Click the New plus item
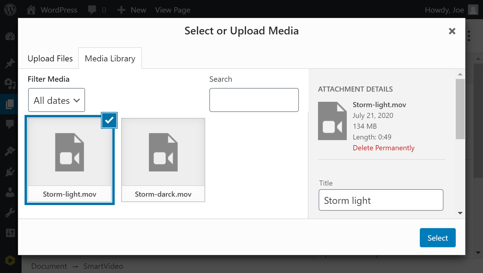 click(132, 10)
